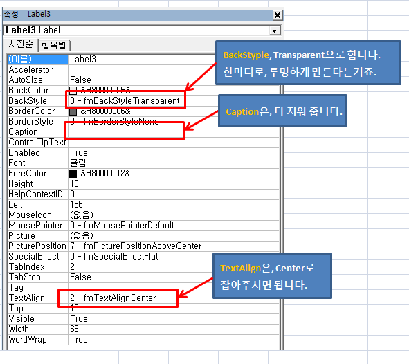This screenshot has width=409, height=364.
Task: Click the Picture (없음) value
Action: click(x=82, y=236)
